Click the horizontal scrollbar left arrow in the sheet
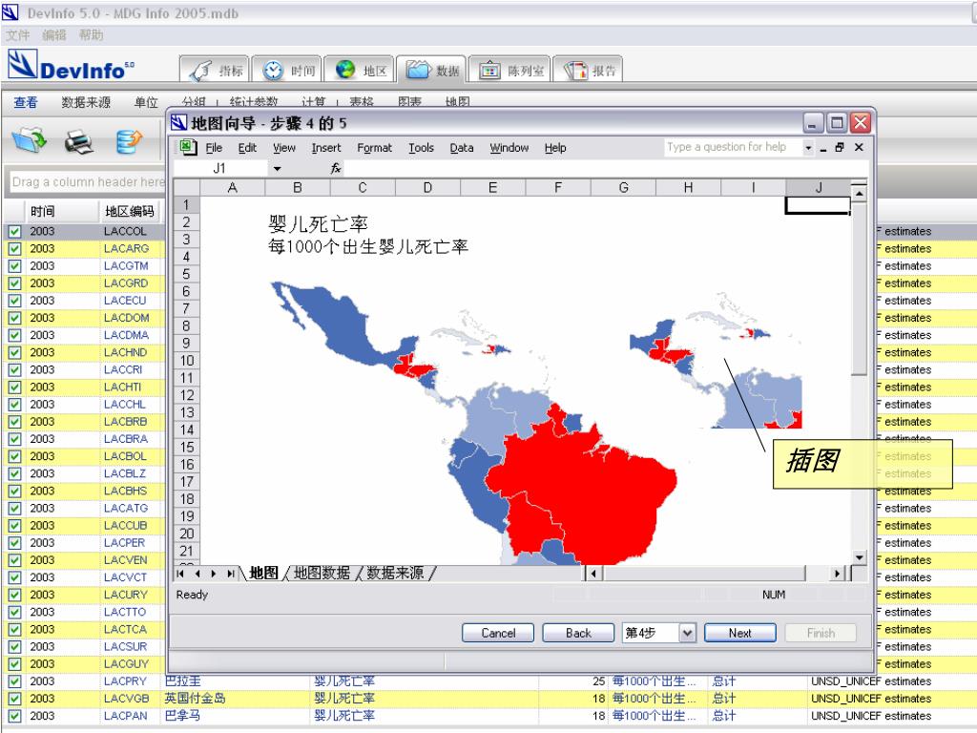Screen dimensions: 977x733 click(593, 574)
